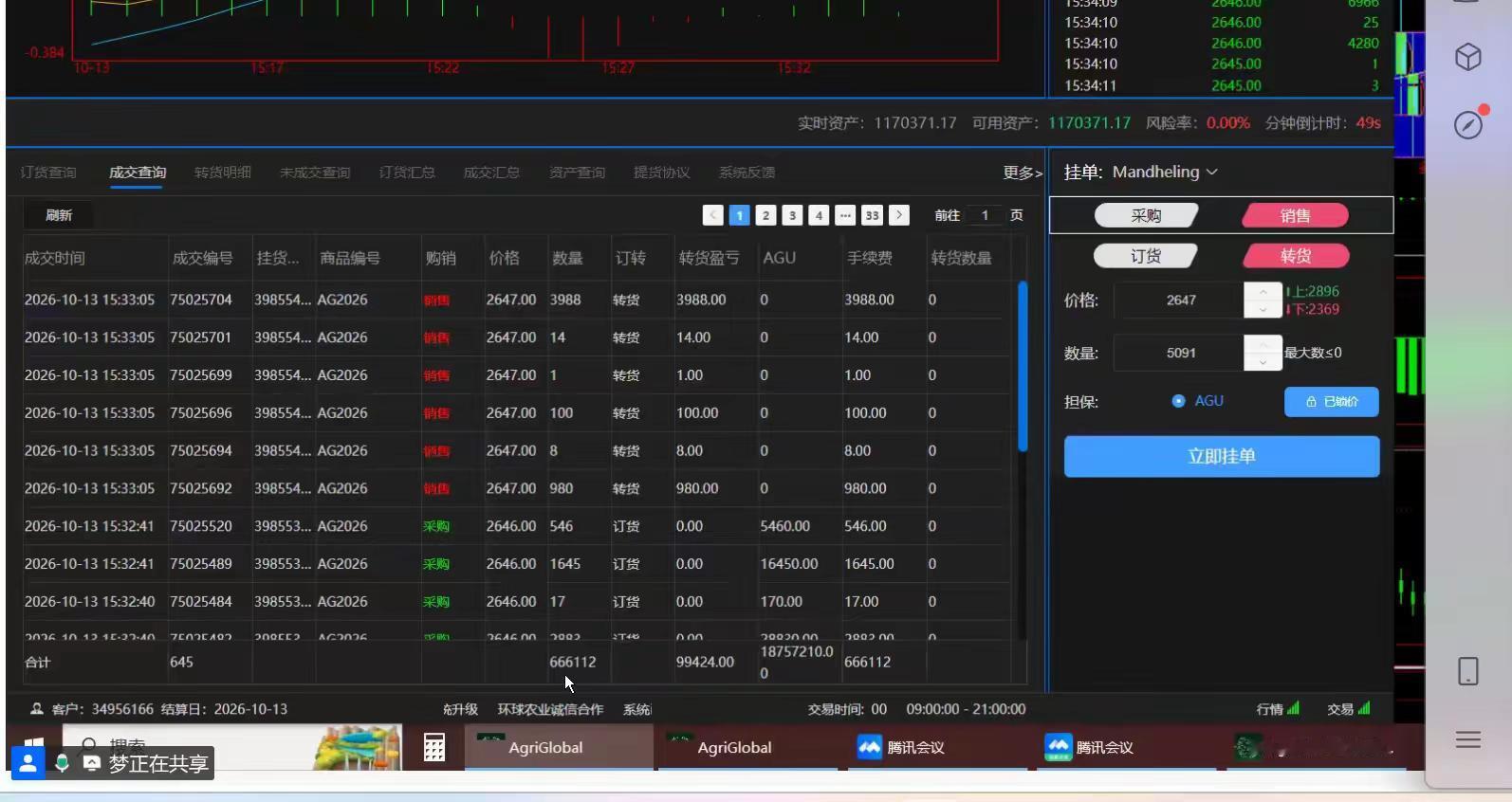Open the hamburger menu in the right sidebar
Viewport: 1512px width, 802px height.
(x=1467, y=739)
